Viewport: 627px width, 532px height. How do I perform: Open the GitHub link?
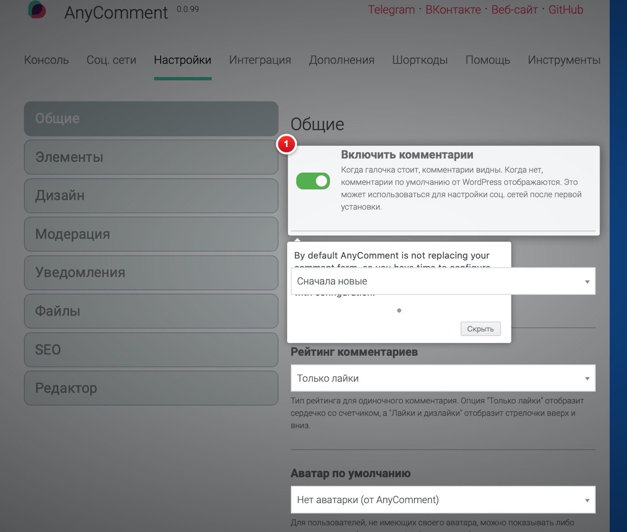(566, 10)
